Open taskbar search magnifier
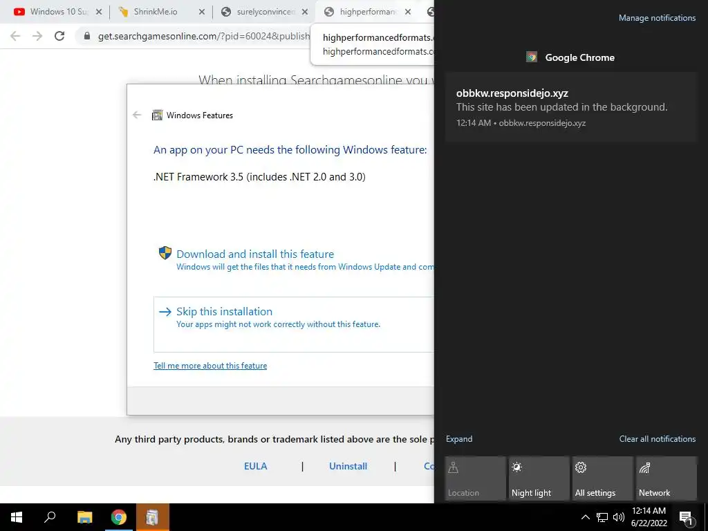 [x=50, y=517]
